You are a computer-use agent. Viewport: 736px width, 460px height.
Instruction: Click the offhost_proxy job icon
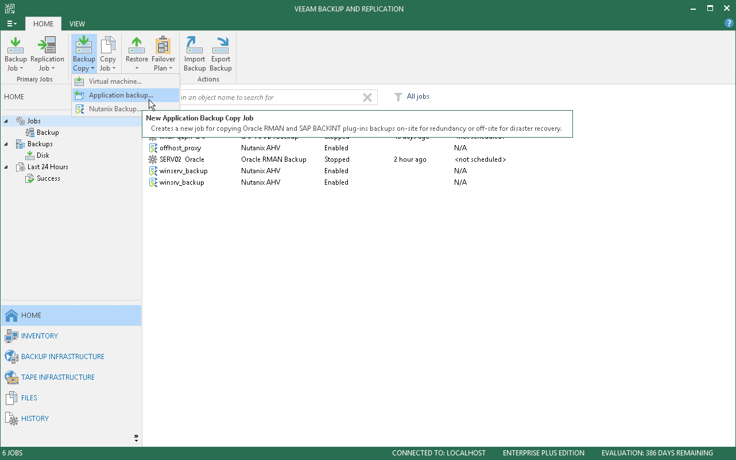pos(153,148)
